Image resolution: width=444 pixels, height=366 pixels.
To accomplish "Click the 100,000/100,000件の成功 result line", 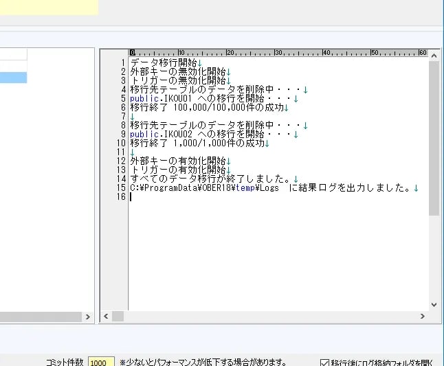I will click(x=206, y=107).
